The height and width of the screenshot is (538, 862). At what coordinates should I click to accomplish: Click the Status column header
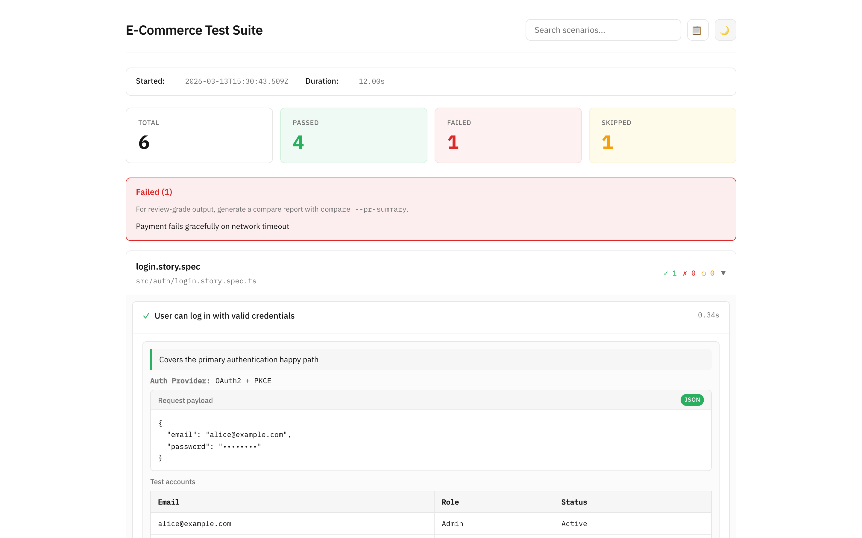click(x=574, y=502)
